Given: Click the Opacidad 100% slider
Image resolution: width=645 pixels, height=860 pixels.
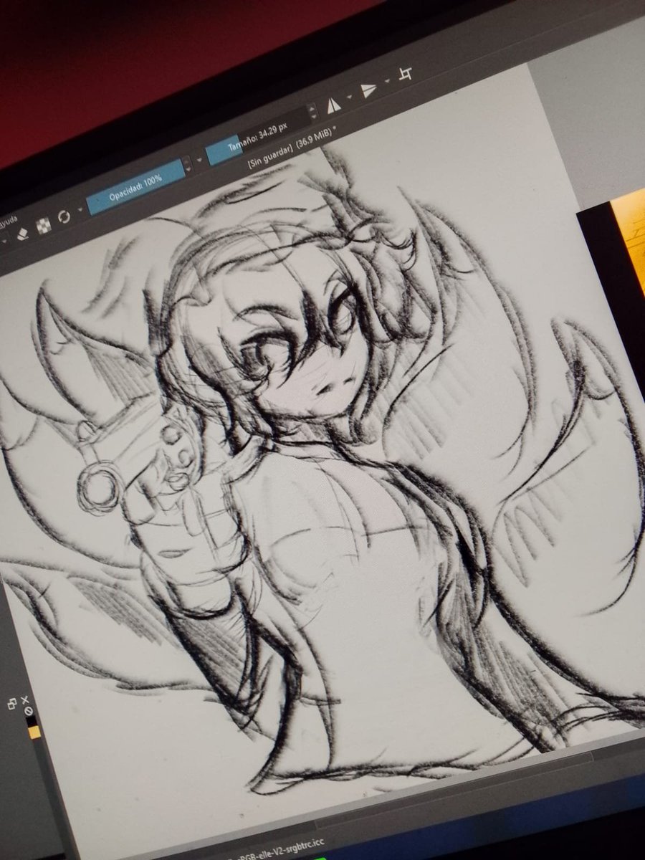Looking at the screenshot, I should [135, 188].
